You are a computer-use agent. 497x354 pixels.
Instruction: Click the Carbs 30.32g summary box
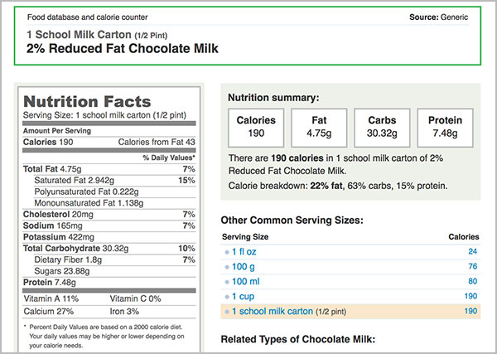tap(382, 128)
